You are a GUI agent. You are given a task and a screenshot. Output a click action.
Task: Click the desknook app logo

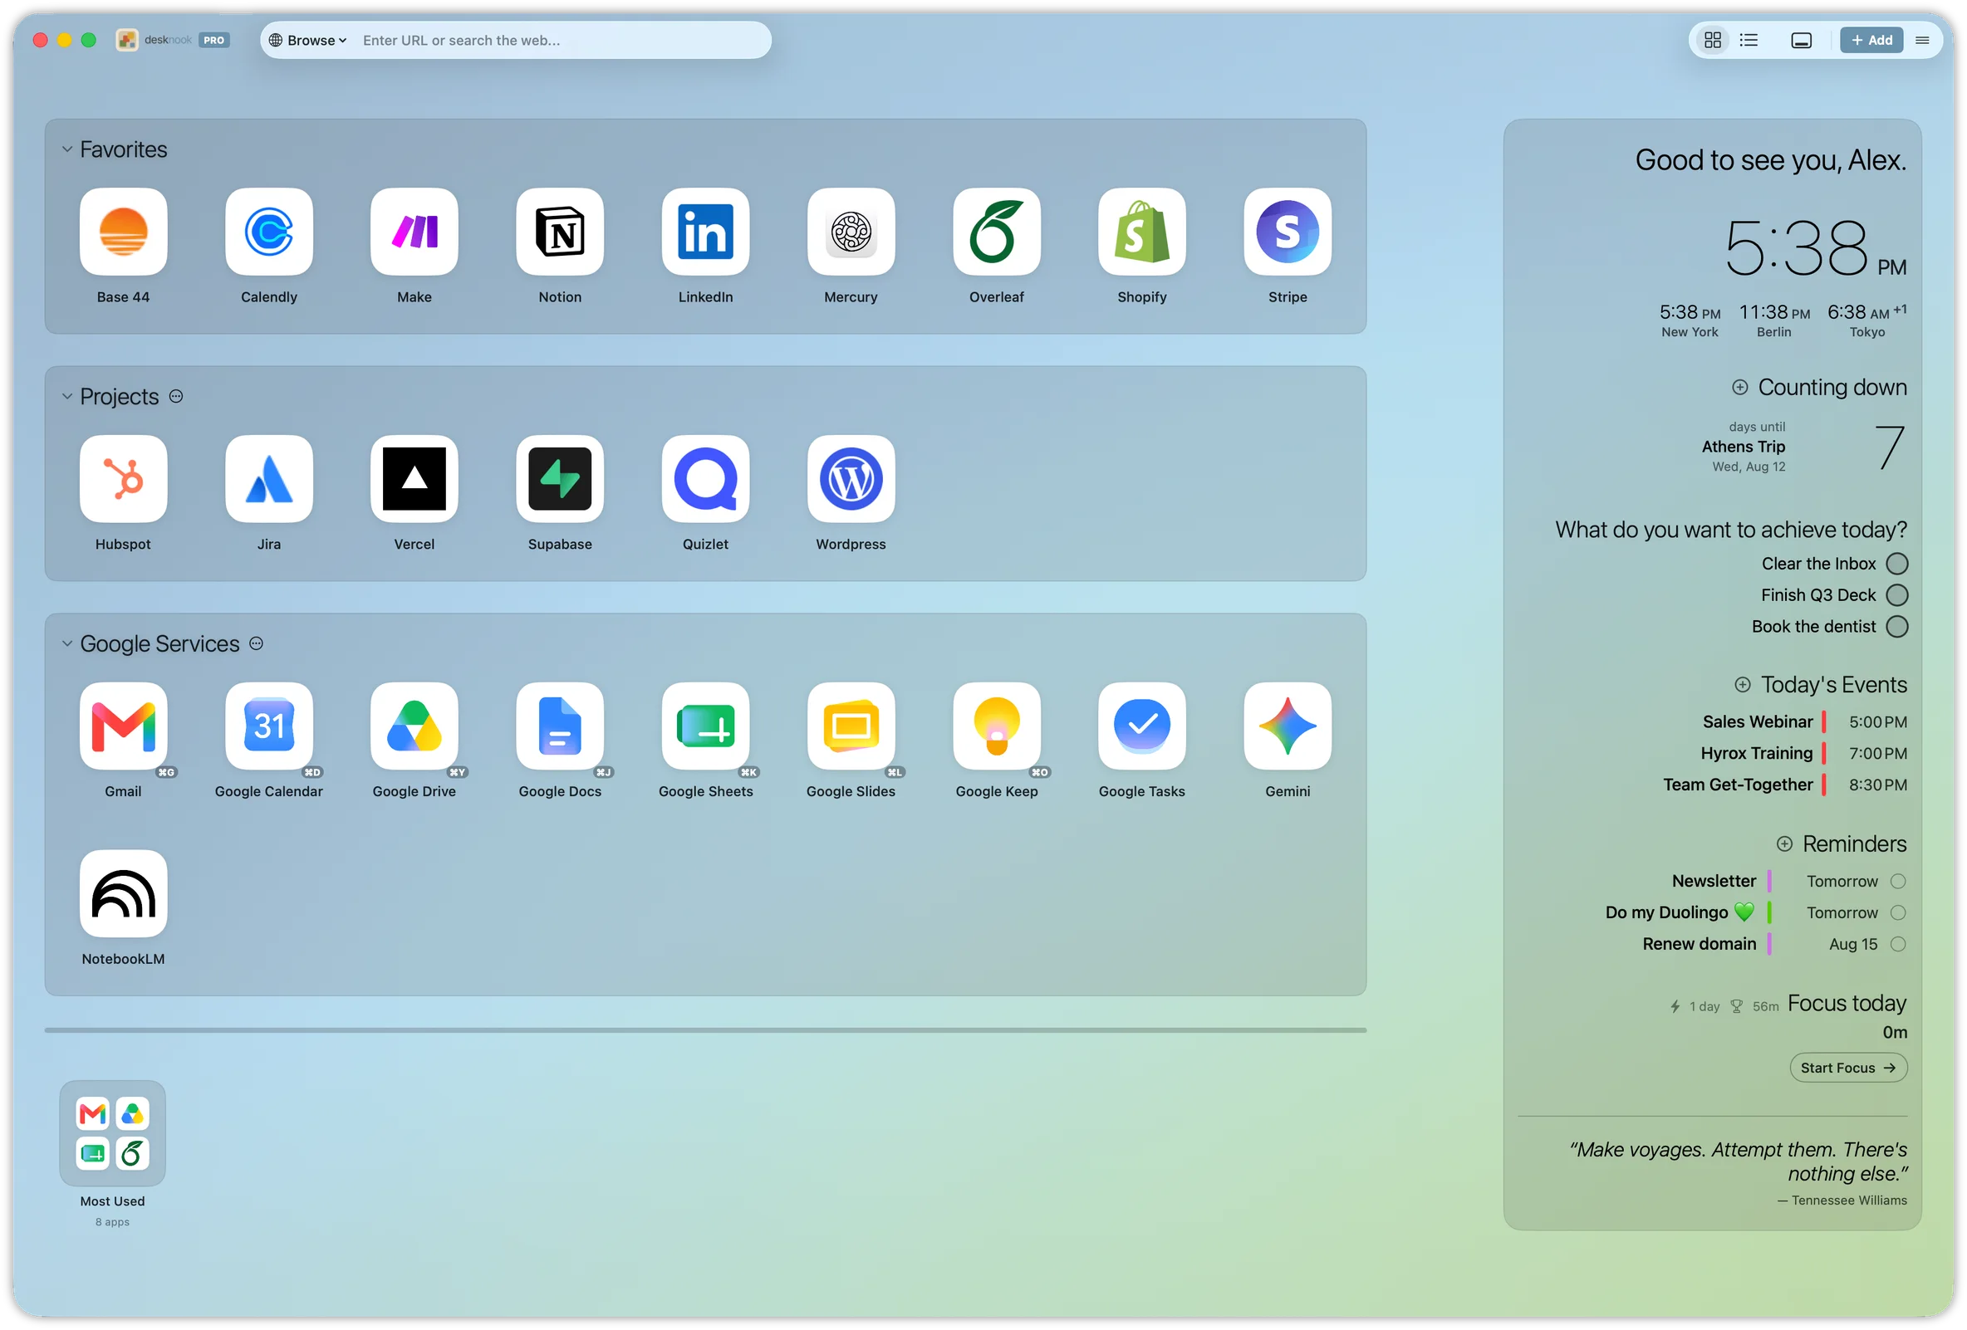127,40
